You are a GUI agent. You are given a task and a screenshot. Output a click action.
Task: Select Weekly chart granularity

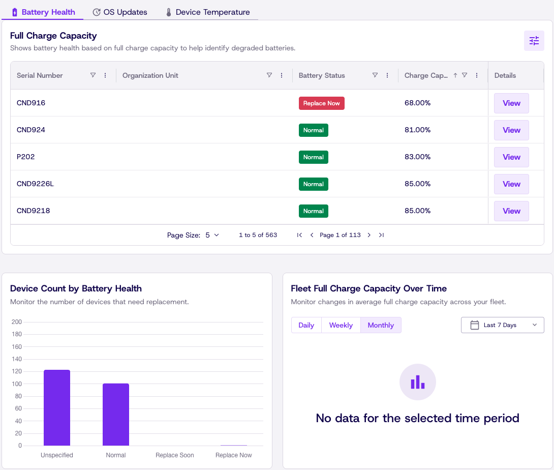(341, 325)
